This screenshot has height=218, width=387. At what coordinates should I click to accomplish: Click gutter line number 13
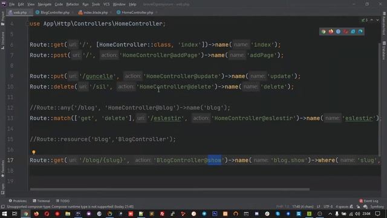[x=10, y=118]
